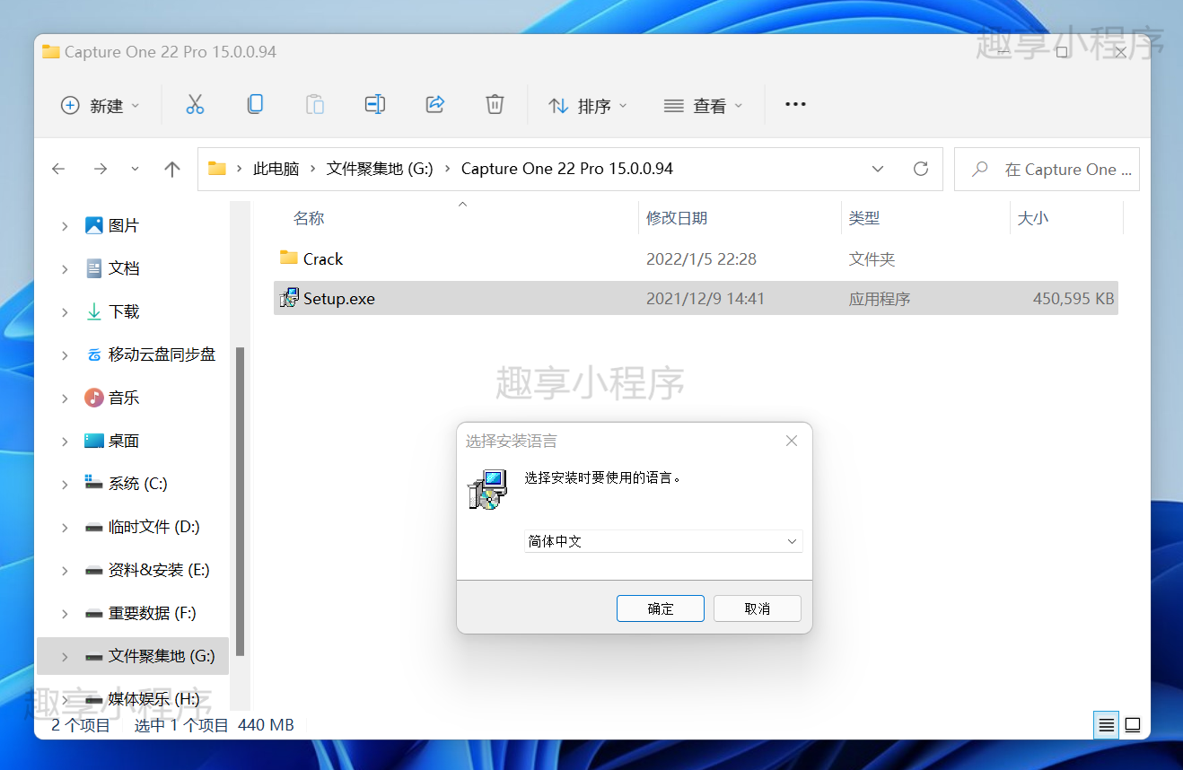The height and width of the screenshot is (770, 1183).
Task: Expand address bar history dropdown
Action: point(878,169)
